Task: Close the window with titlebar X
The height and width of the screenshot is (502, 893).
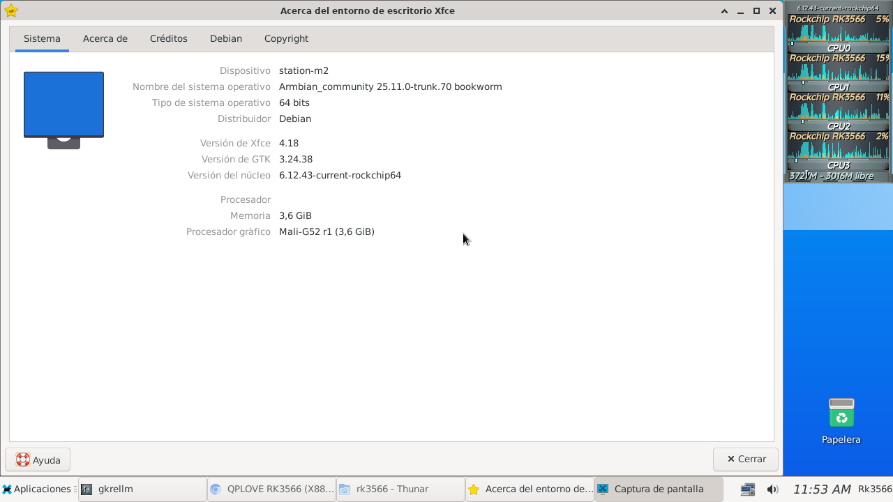Action: coord(772,11)
